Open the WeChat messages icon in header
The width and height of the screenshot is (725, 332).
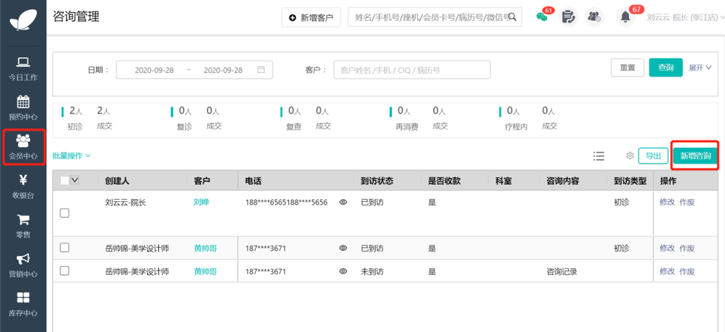click(542, 17)
